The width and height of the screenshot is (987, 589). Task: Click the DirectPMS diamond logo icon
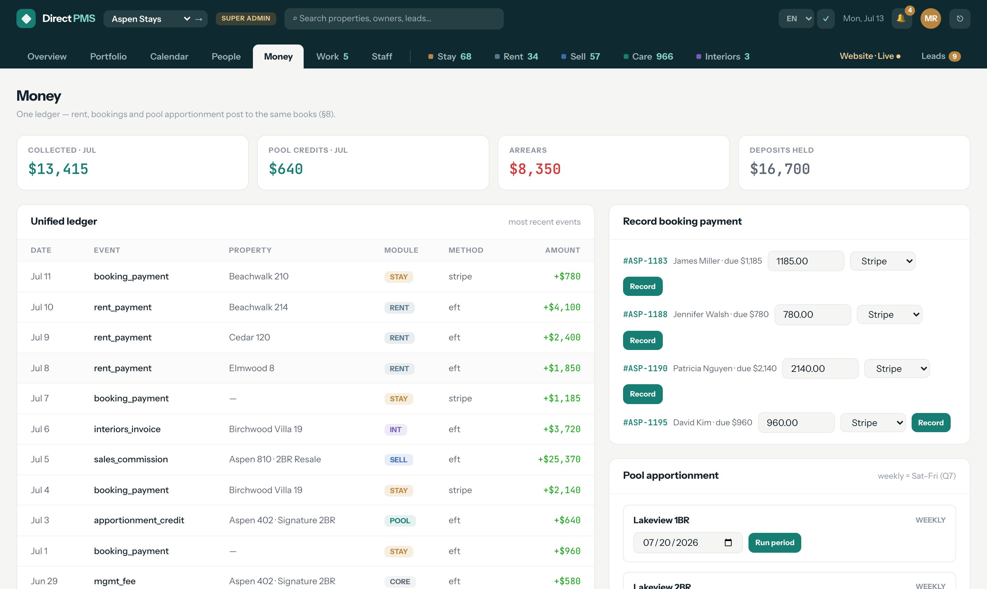(x=26, y=18)
